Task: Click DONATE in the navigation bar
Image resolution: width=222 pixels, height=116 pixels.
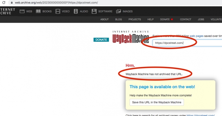Action: coord(165,20)
